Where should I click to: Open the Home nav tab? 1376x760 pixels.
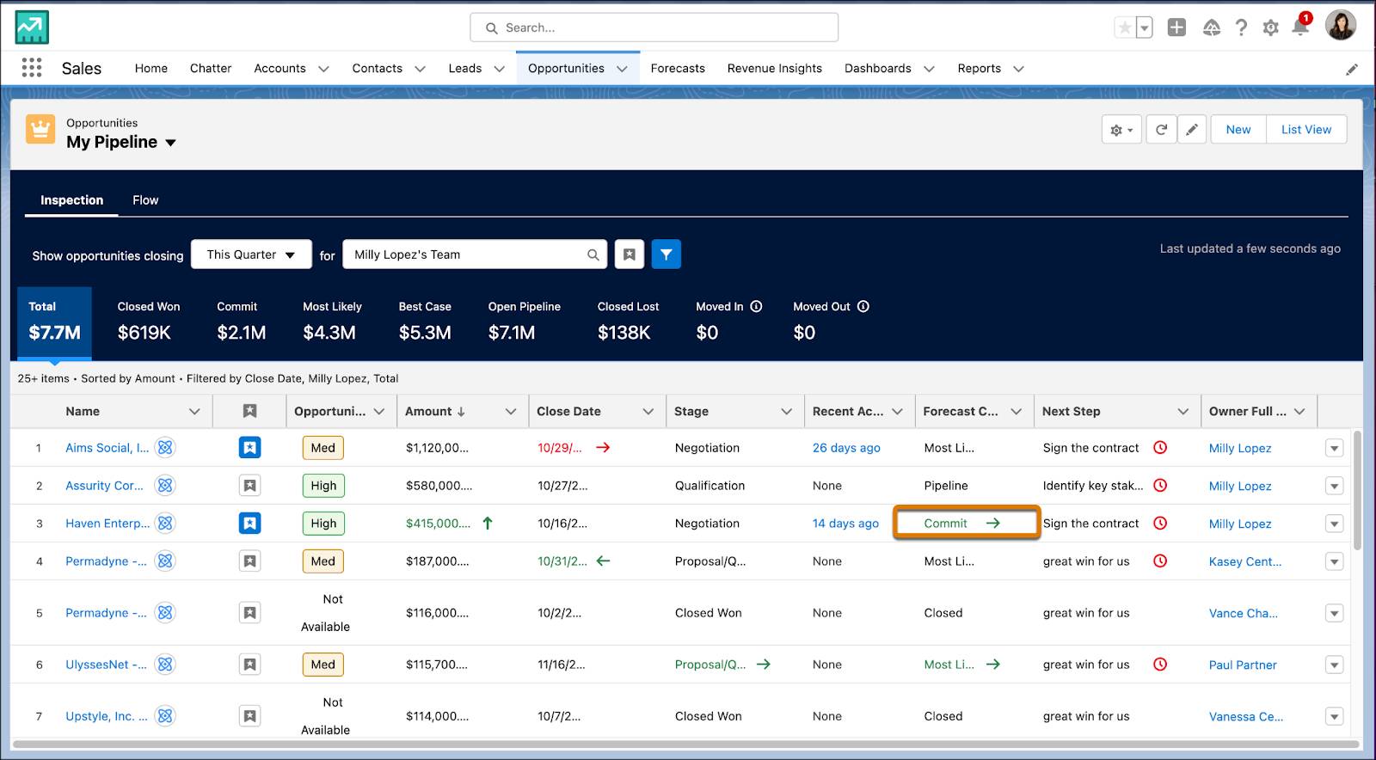click(x=151, y=69)
